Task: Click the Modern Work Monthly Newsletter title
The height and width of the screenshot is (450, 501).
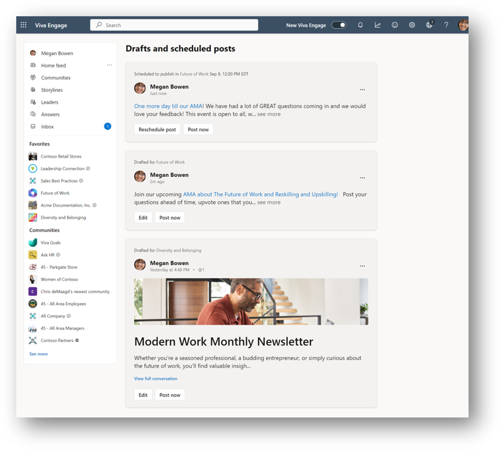Action: tap(224, 341)
